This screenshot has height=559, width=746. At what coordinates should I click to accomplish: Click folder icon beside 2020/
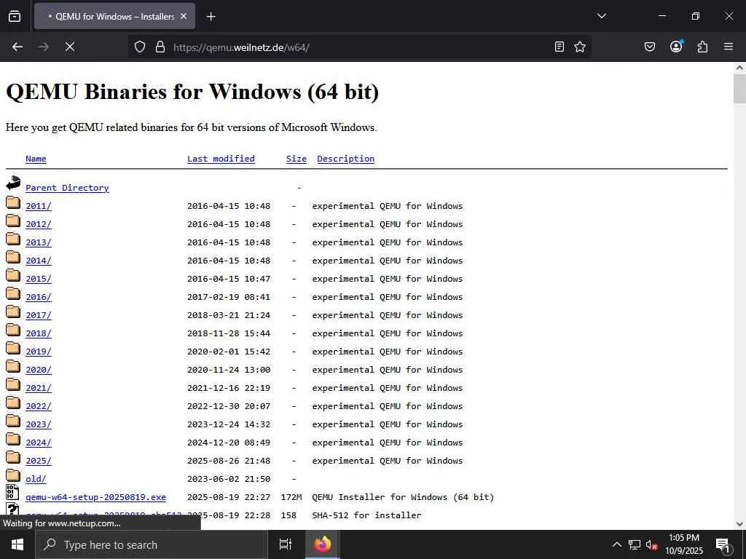pos(13,367)
